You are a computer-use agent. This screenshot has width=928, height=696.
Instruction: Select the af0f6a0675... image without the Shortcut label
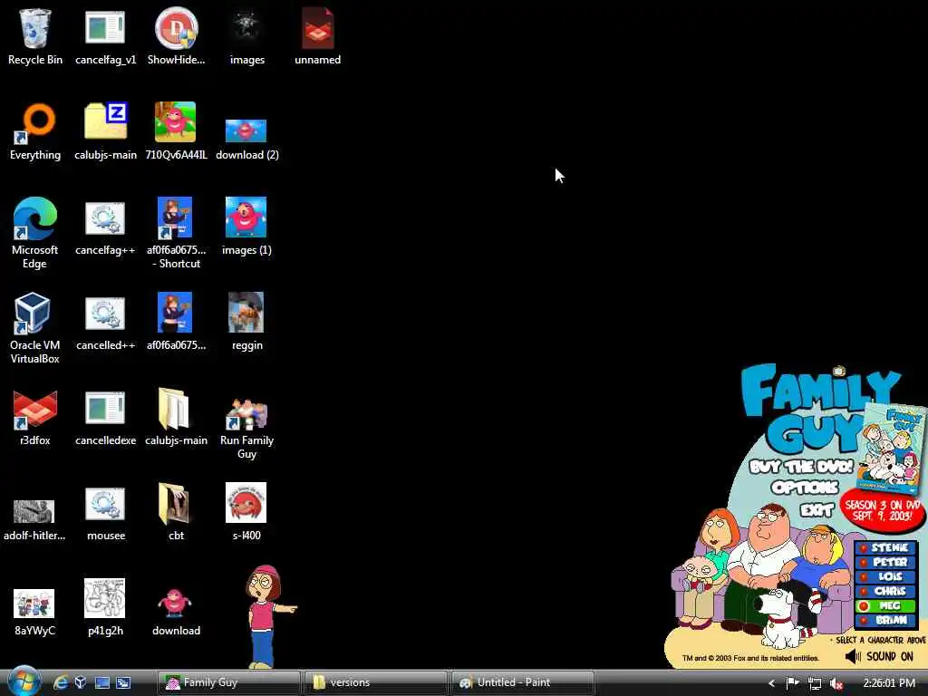pos(176,322)
